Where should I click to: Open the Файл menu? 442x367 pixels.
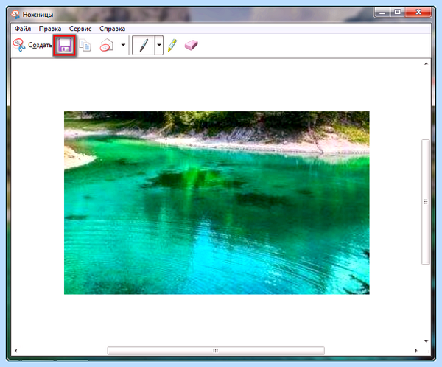tap(23, 29)
